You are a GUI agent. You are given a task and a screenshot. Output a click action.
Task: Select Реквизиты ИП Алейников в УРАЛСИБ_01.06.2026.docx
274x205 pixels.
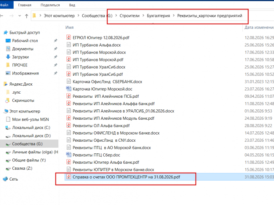123,111
